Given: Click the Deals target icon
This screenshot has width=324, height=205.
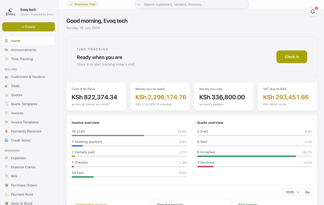Looking at the screenshot, I should 6,86.
